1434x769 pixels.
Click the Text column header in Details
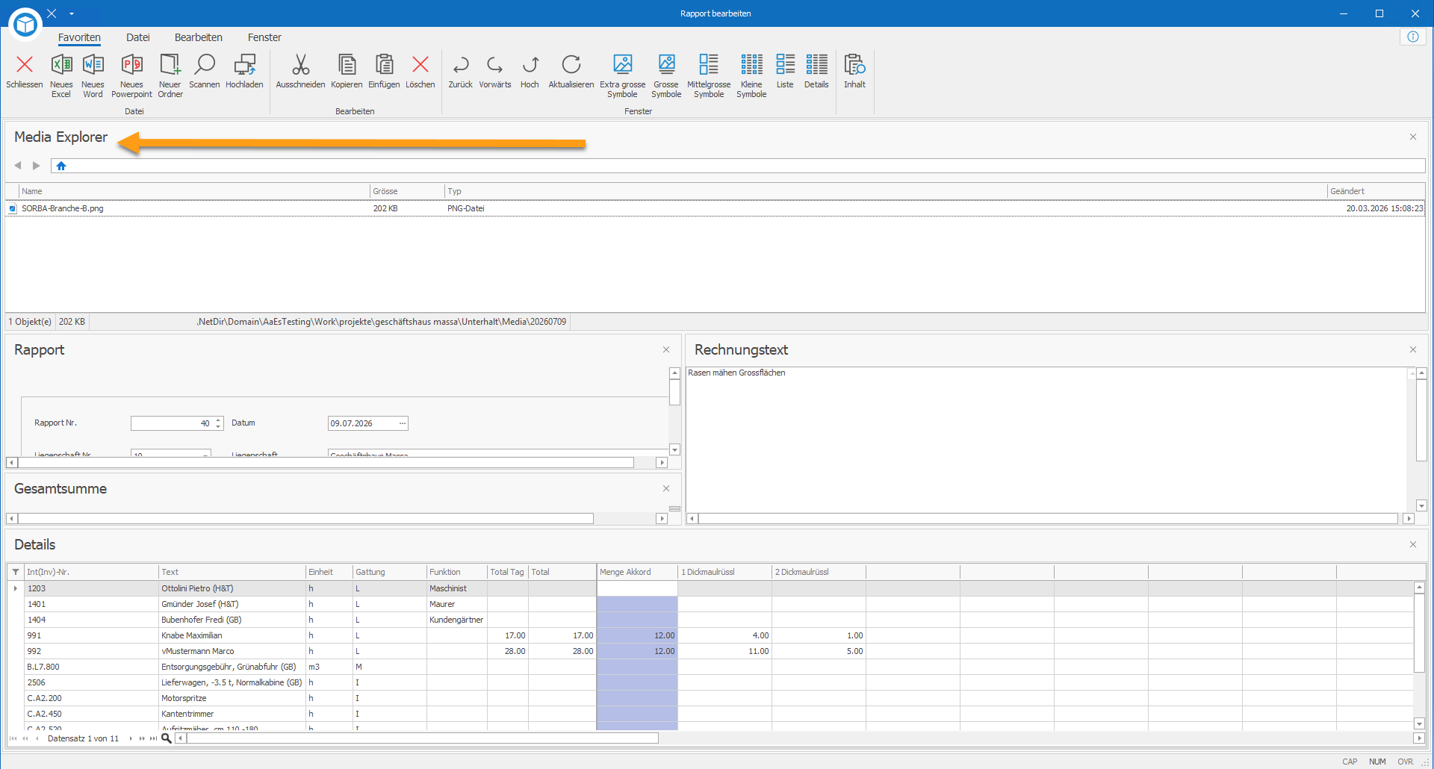click(232, 572)
